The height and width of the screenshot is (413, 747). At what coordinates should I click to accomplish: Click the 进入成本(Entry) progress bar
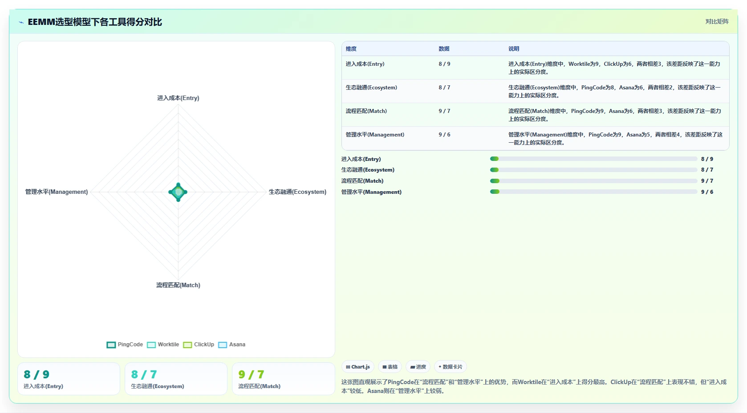pos(593,159)
